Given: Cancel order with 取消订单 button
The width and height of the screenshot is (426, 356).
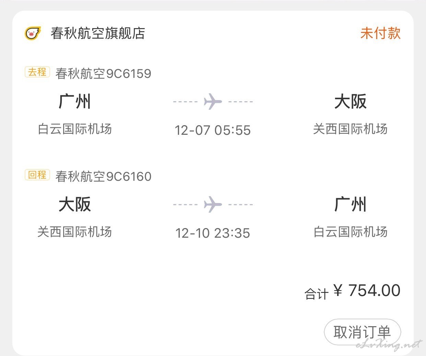Looking at the screenshot, I should tap(363, 332).
